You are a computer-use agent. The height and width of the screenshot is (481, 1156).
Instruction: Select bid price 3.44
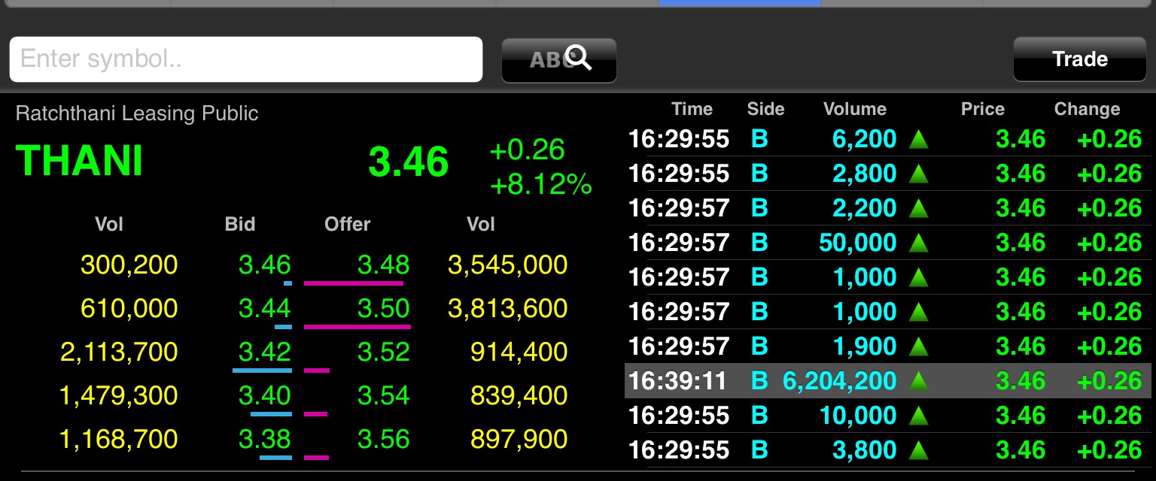[264, 308]
